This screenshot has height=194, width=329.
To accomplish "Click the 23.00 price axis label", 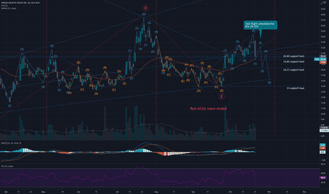I will coord(323,42).
